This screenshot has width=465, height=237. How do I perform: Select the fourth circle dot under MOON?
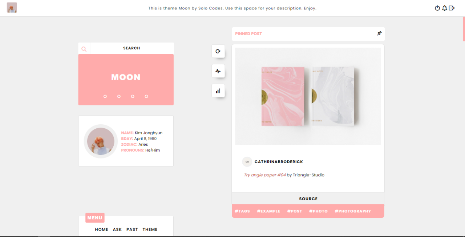tap(146, 96)
